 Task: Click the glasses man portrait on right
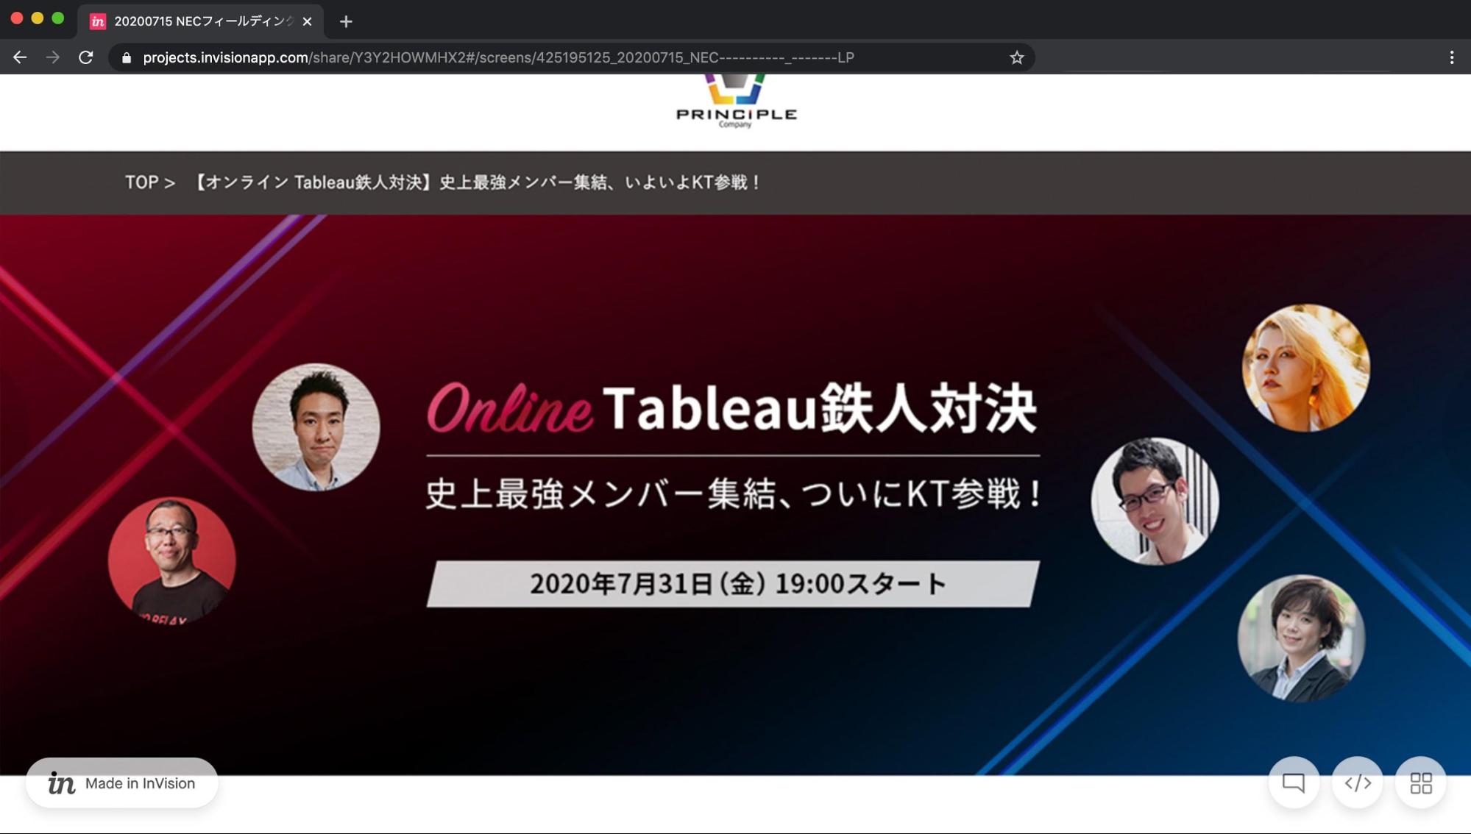click(1154, 502)
